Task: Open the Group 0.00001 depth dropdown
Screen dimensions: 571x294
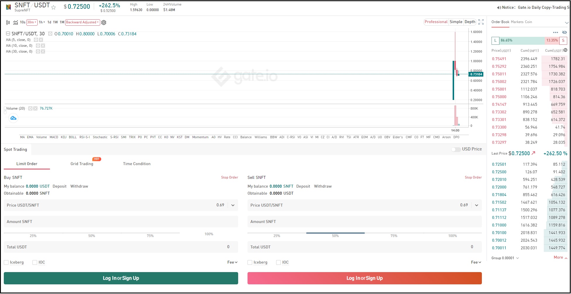Action: (505, 258)
